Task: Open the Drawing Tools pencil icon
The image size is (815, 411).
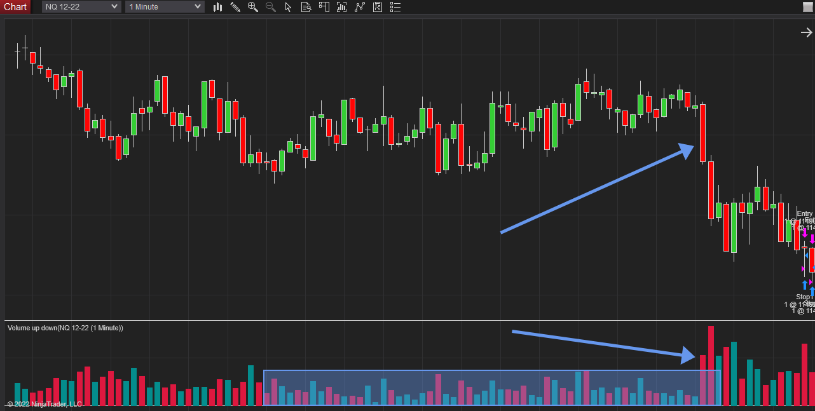Action: point(235,7)
